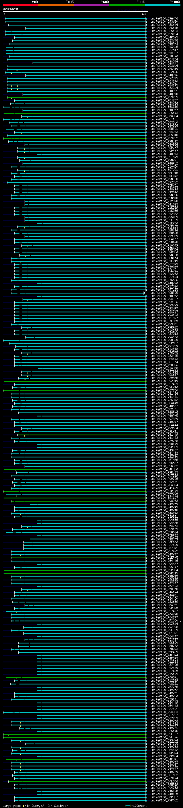The height and width of the screenshot is (808, 183).
Task: Click the 20% red legend color bar
Action: pos(20,5)
